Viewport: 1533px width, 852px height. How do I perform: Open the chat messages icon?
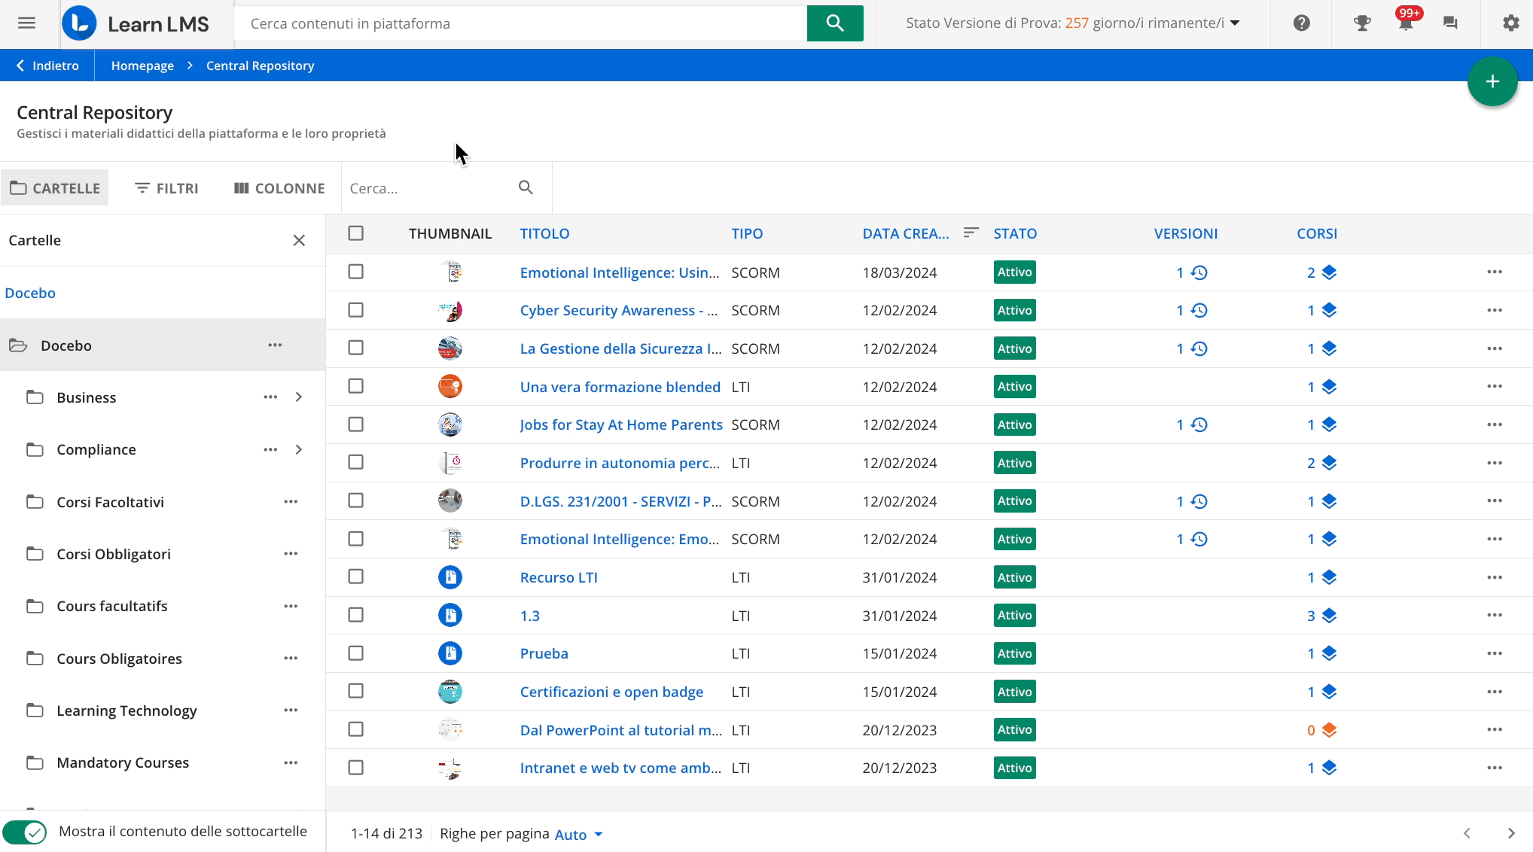(1449, 23)
